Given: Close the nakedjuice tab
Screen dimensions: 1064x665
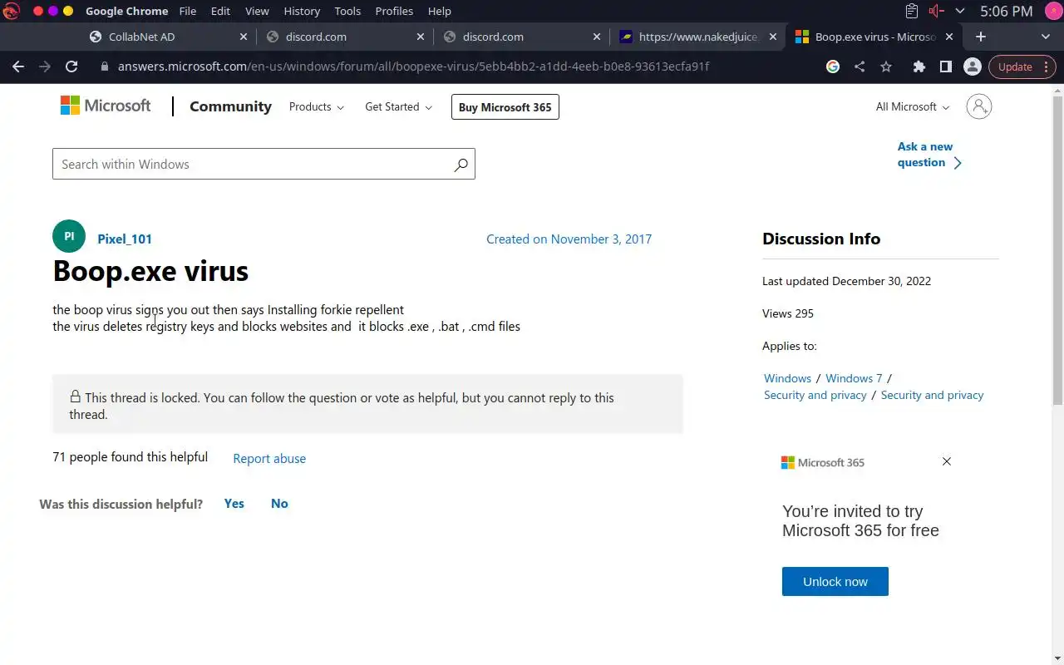Looking at the screenshot, I should pos(773,37).
